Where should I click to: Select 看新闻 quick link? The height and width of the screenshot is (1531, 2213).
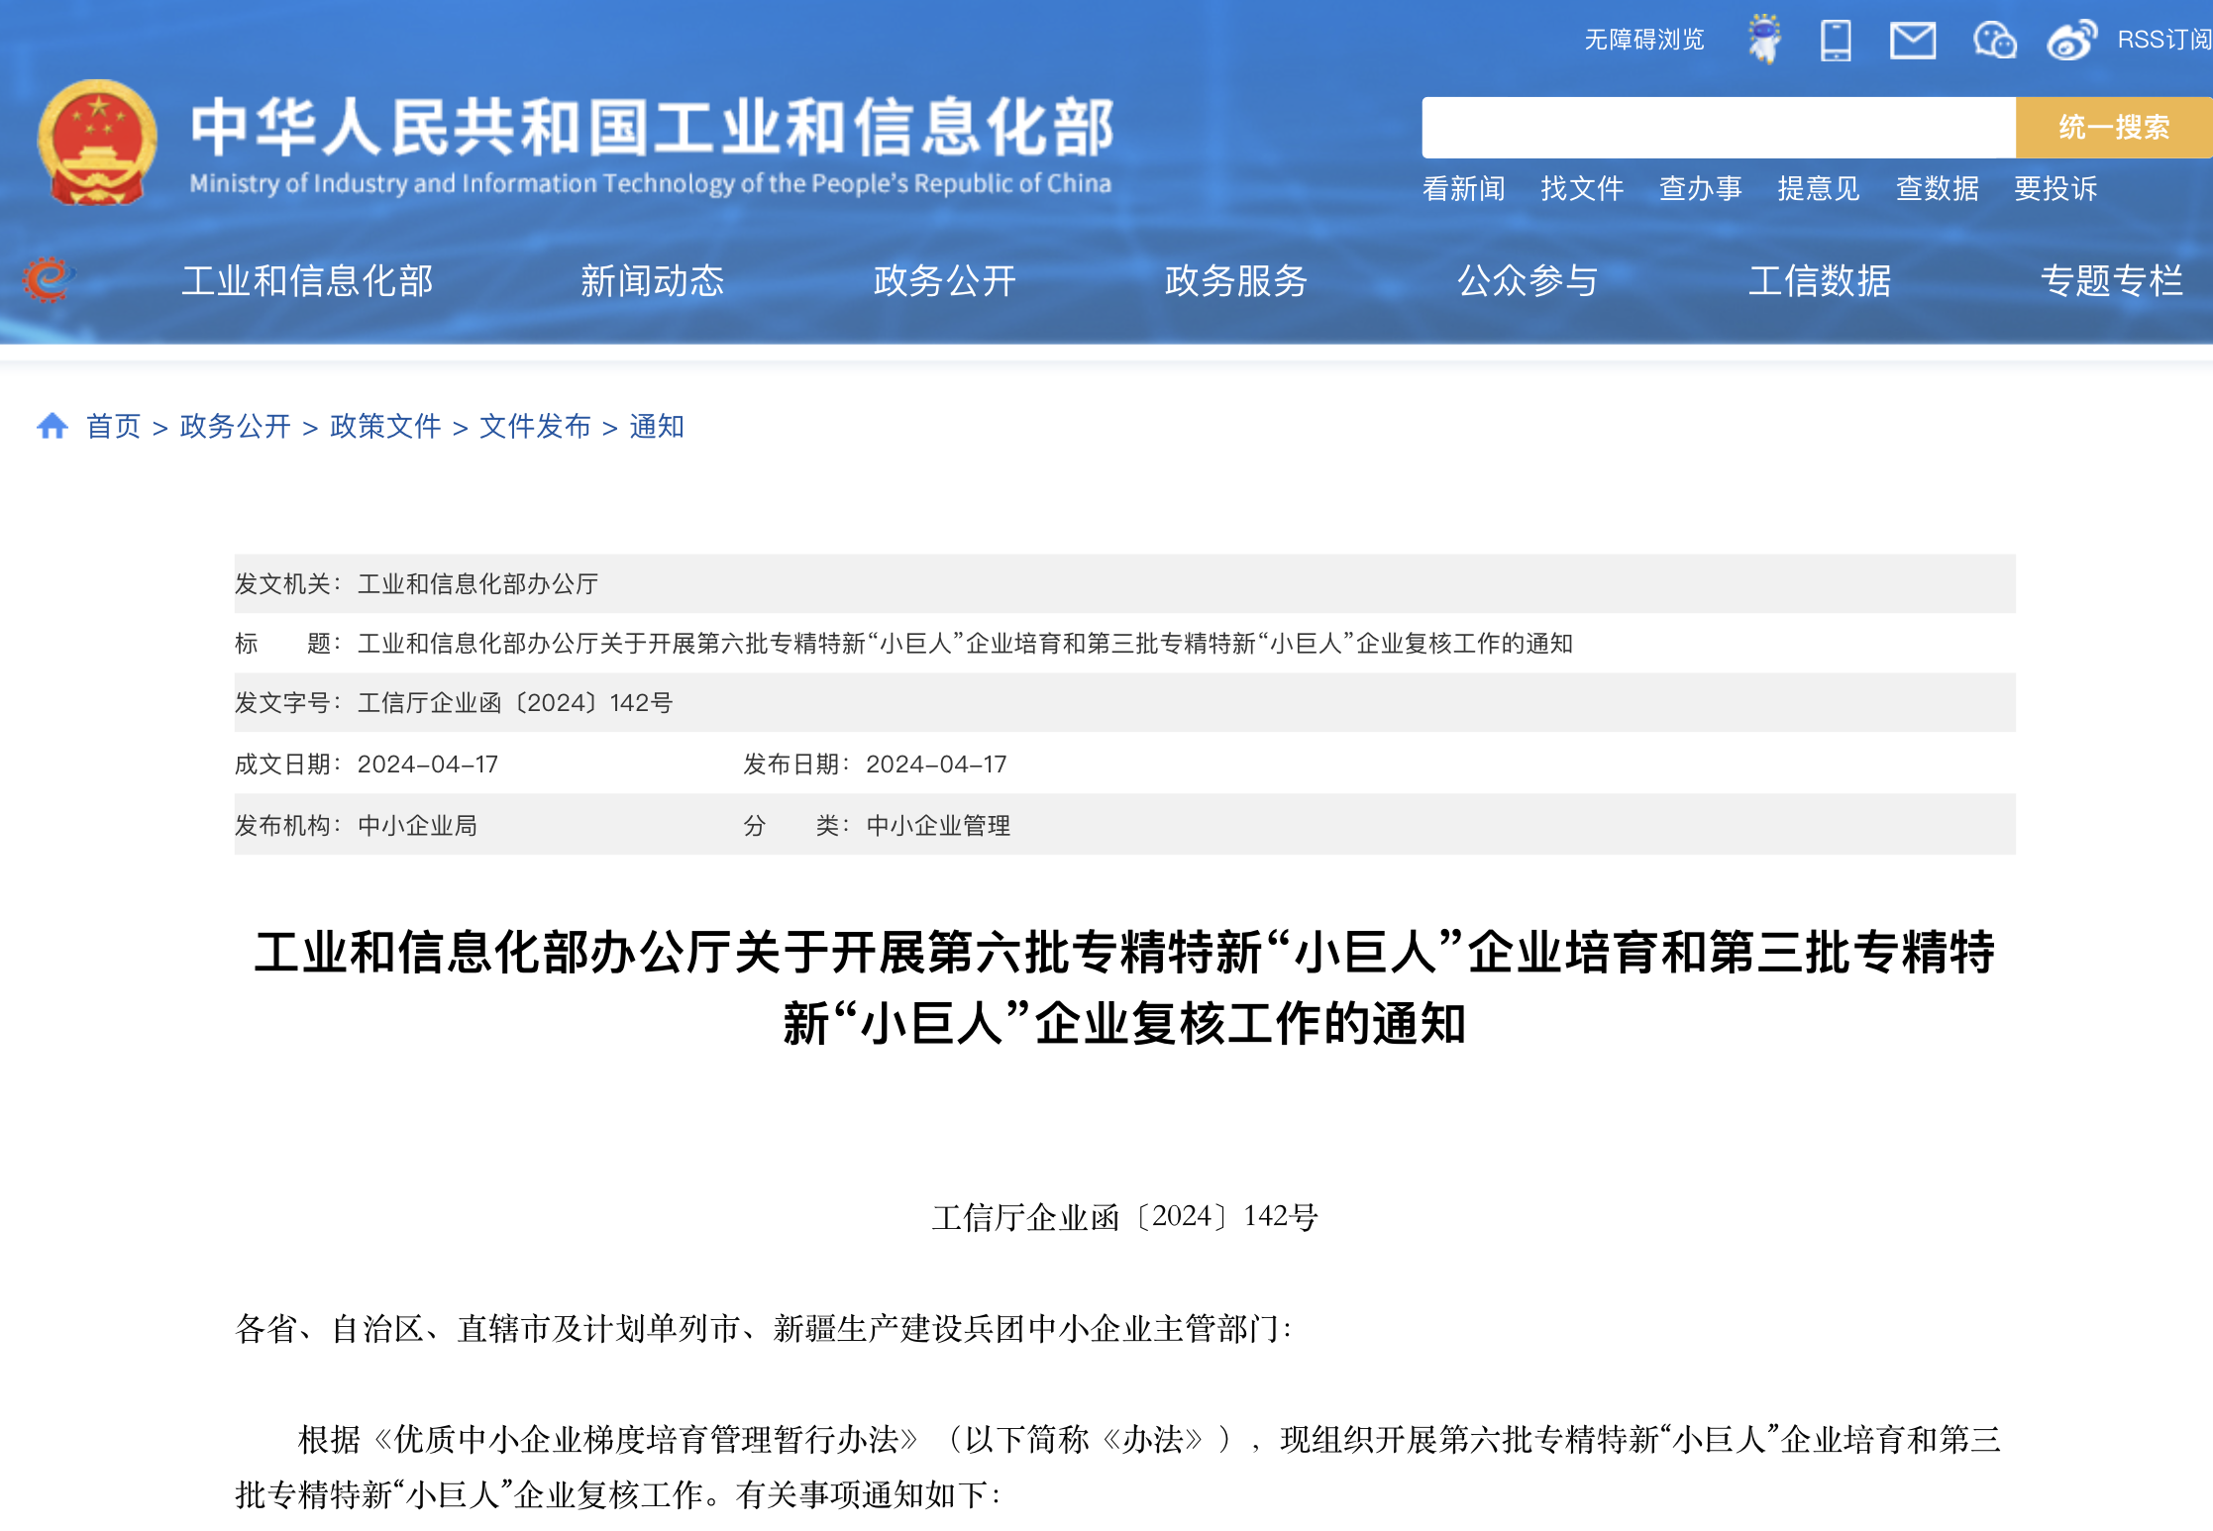click(x=1463, y=188)
